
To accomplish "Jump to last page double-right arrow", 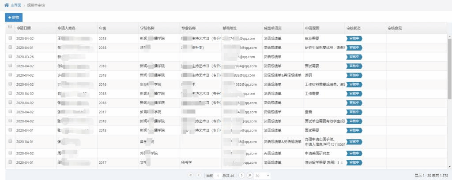I will click(249, 175).
